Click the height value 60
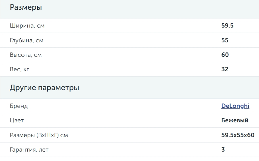Screen dimensions: 259x161 225,55
